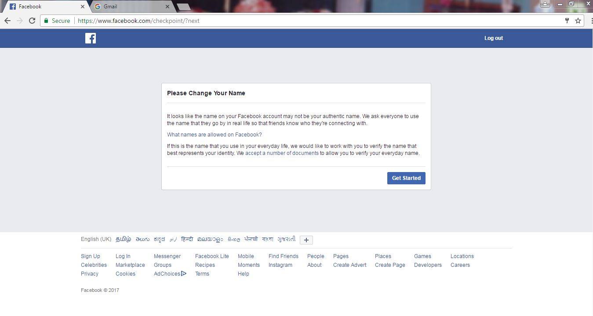Select Urdu language اردو
The width and height of the screenshot is (593, 316).
[173, 239]
